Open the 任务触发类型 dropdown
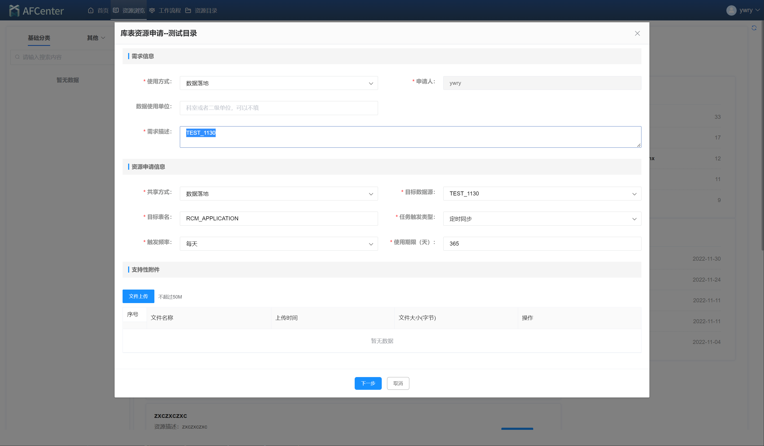The height and width of the screenshot is (446, 764). (542, 218)
